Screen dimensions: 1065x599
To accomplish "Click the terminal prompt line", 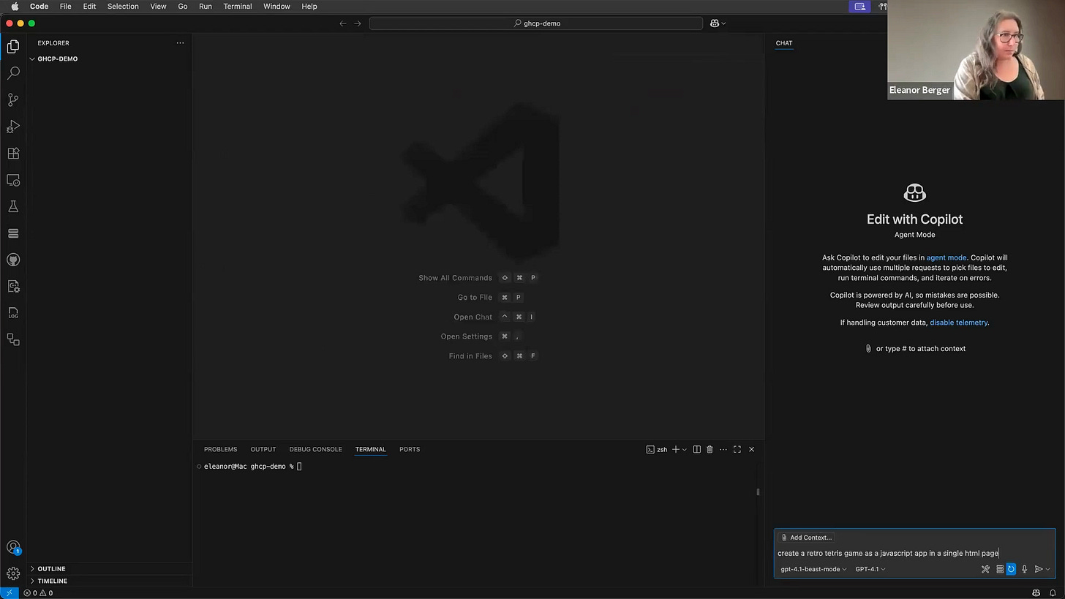I will click(252, 467).
